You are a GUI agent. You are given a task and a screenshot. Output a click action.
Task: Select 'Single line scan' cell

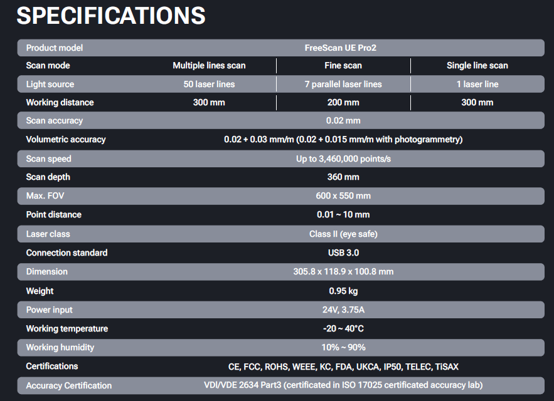tap(477, 65)
